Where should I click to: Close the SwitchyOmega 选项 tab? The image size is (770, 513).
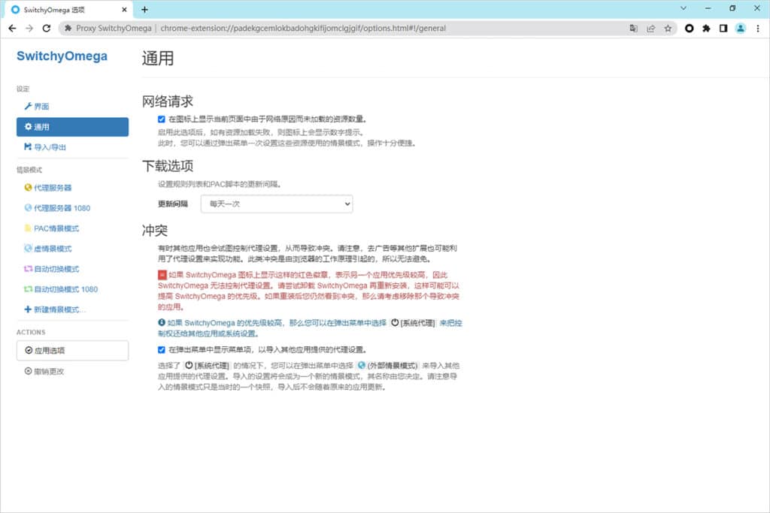124,9
